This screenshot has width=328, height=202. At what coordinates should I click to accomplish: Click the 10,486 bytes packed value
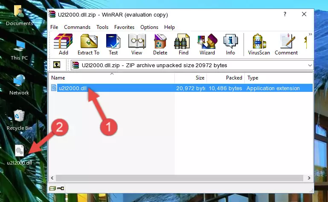pyautogui.click(x=225, y=88)
